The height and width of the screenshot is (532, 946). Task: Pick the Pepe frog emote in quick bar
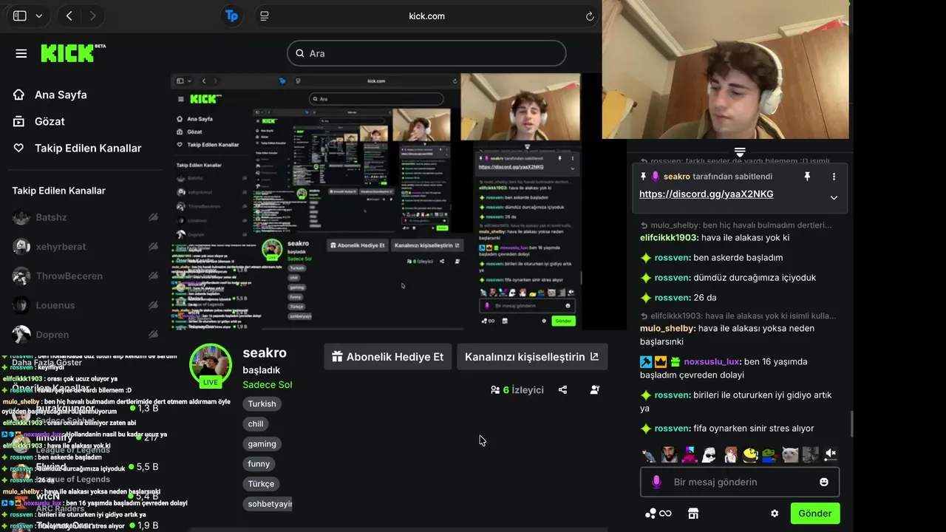tap(770, 454)
